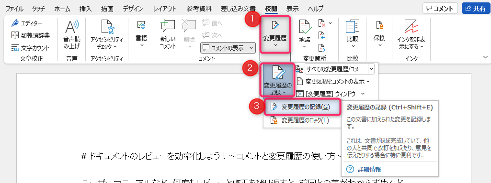Select the 校閲 tab
491x183 pixels.
[x=271, y=9]
